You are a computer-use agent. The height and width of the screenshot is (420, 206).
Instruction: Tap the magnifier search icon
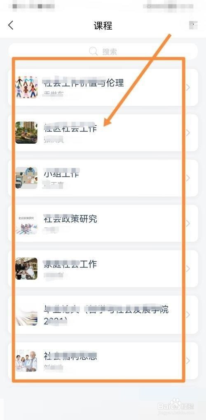[x=93, y=51]
